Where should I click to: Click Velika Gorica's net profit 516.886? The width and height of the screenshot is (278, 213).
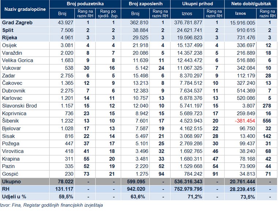246,60
